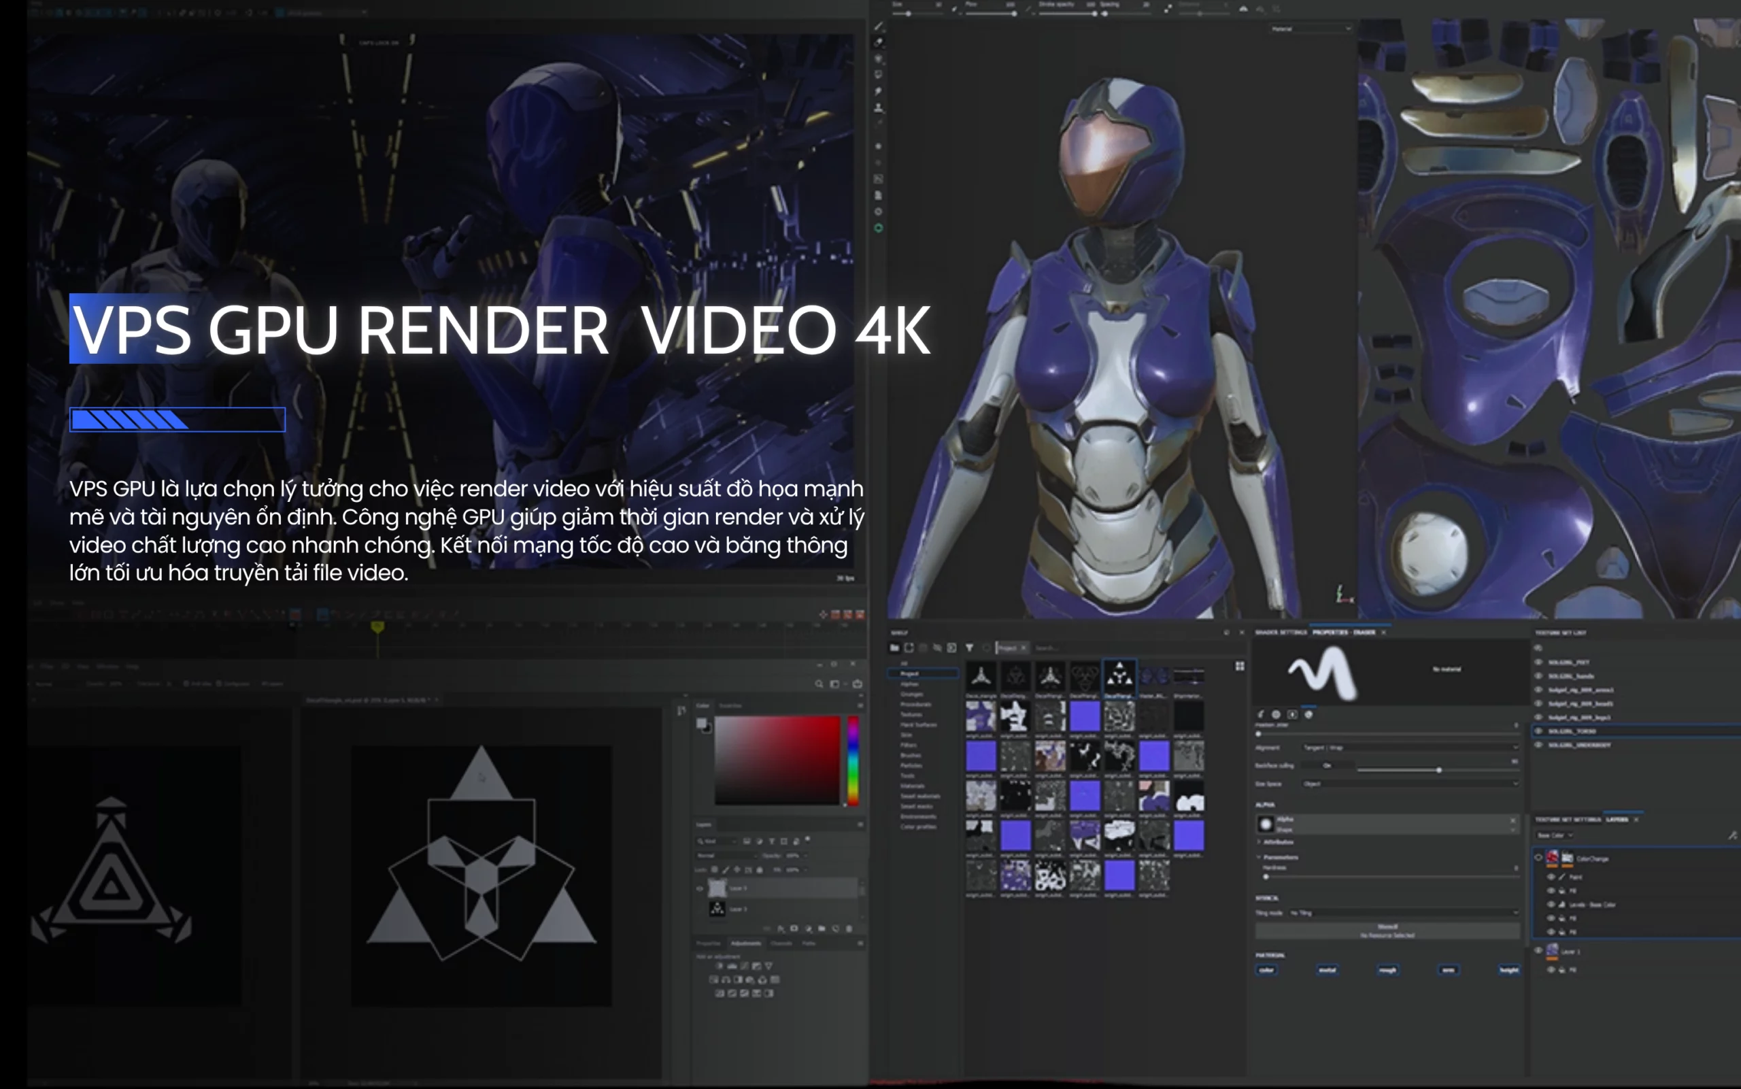Toggle Backface culling On switch
This screenshot has height=1089, width=1741.
pyautogui.click(x=1327, y=766)
